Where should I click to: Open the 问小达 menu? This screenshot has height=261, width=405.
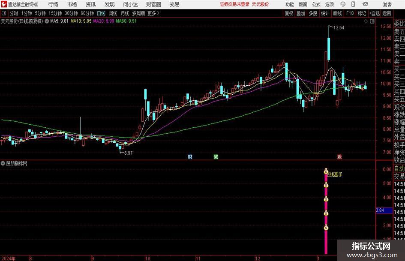(130, 4)
